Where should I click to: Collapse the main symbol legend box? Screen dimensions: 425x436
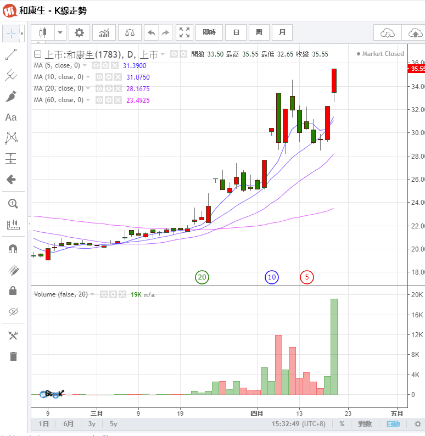point(37,54)
